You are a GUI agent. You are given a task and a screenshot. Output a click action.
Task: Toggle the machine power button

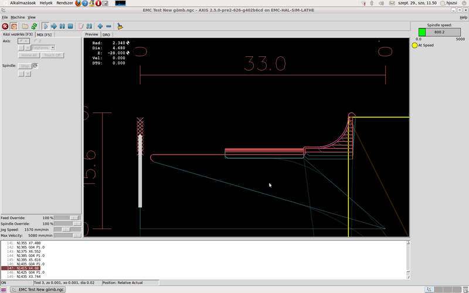pos(13,26)
